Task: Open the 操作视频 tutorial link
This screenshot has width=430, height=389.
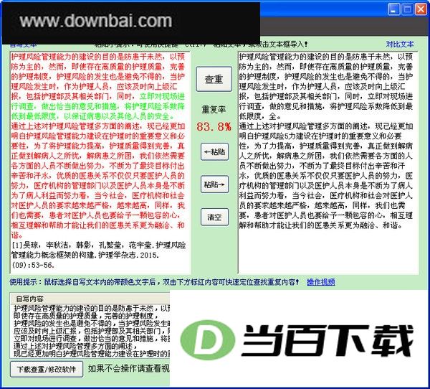Action: pos(321,282)
